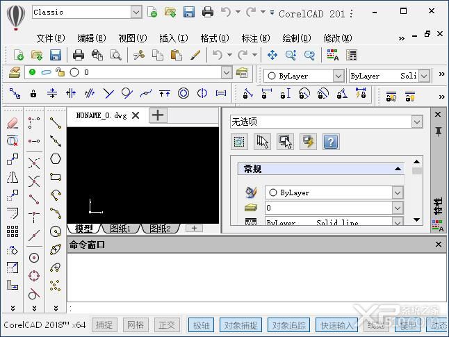Toggle 对象捕捉 entity snap
The width and height of the screenshot is (449, 337).
click(x=240, y=325)
